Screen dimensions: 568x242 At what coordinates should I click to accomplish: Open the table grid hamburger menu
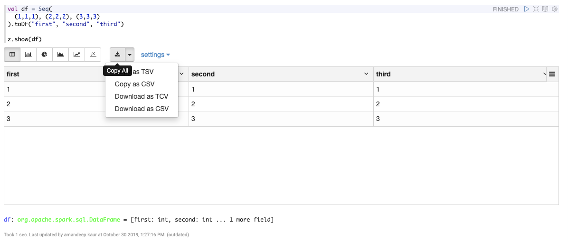(552, 74)
